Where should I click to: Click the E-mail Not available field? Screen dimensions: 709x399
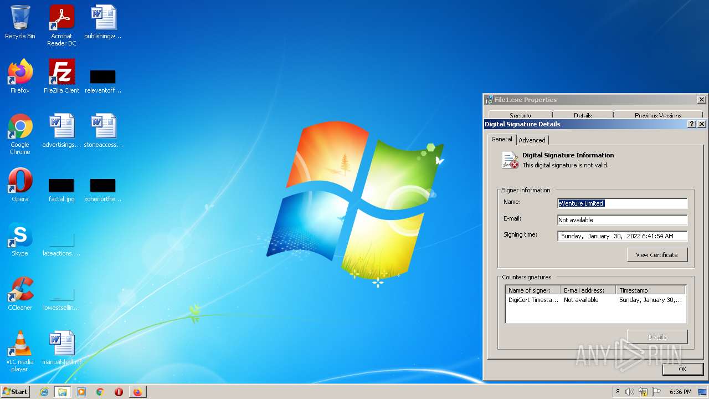click(622, 220)
